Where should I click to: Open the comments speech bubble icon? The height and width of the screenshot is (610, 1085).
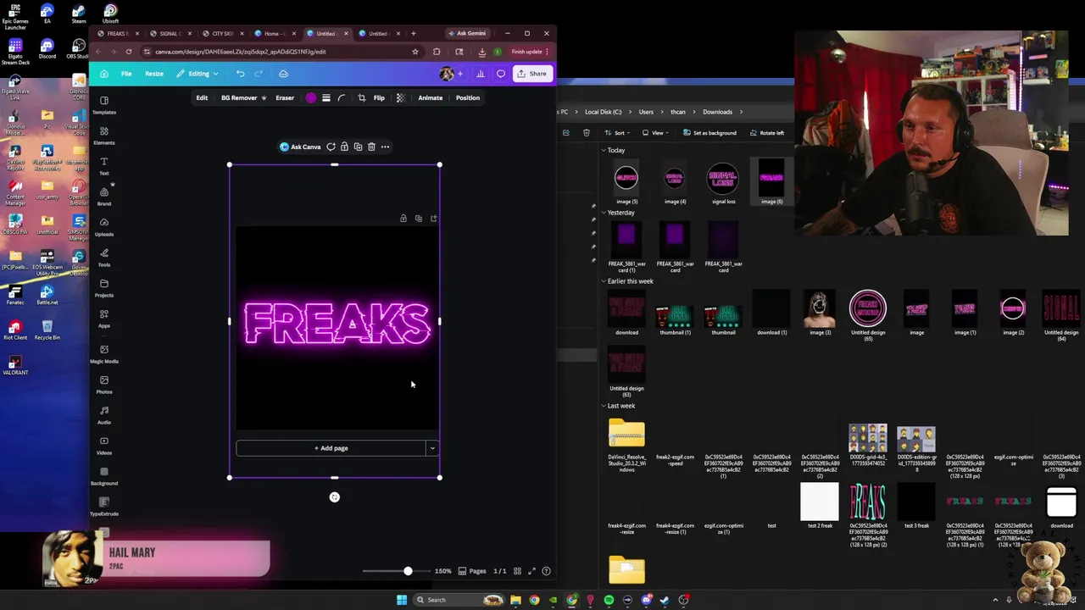tap(501, 74)
